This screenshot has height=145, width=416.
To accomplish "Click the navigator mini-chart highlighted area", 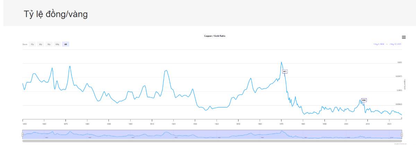I will click(212, 134).
